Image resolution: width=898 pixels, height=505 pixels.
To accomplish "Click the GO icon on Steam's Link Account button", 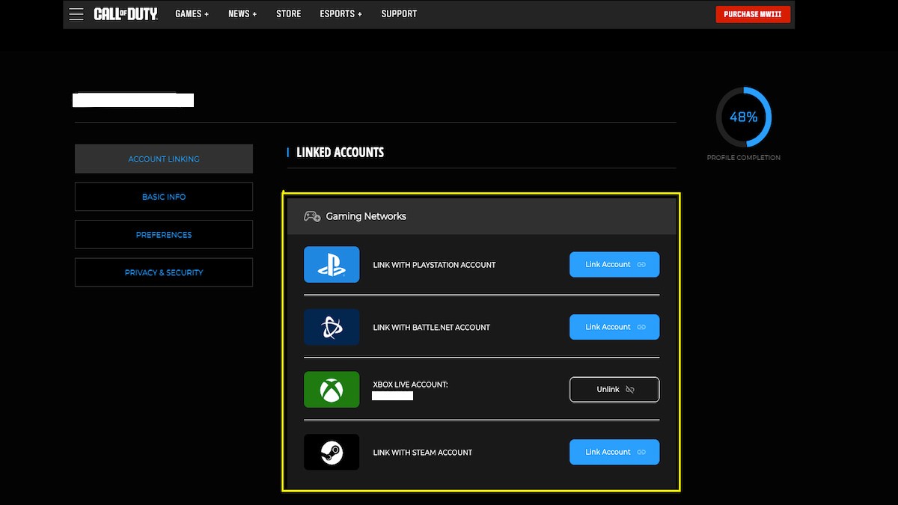I will coord(642,452).
